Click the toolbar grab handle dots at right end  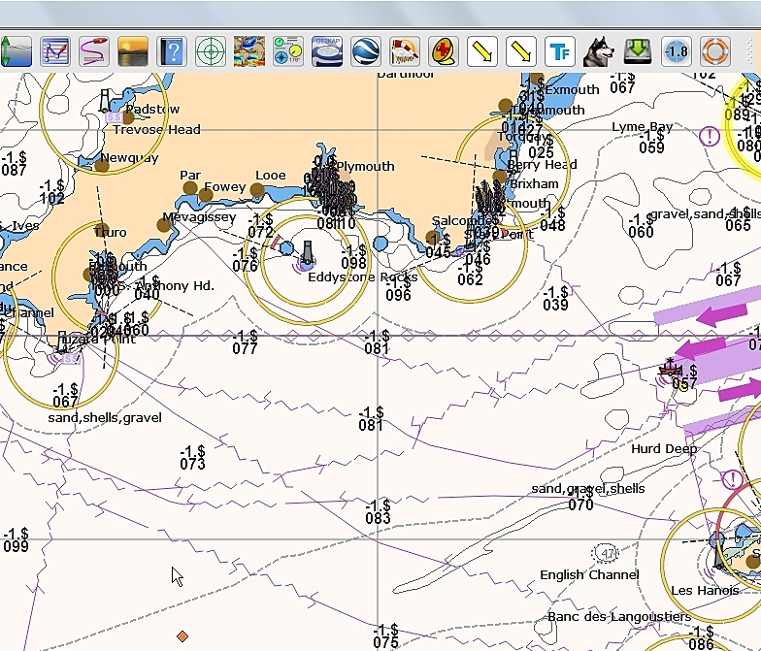tap(747, 51)
